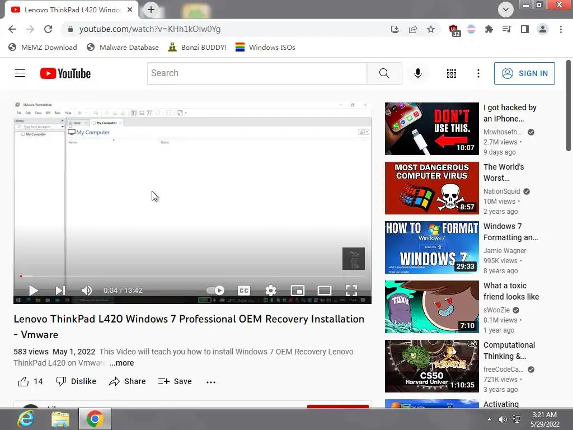Open YouTube settings three-dot menu
This screenshot has width=573, height=430.
[478, 73]
